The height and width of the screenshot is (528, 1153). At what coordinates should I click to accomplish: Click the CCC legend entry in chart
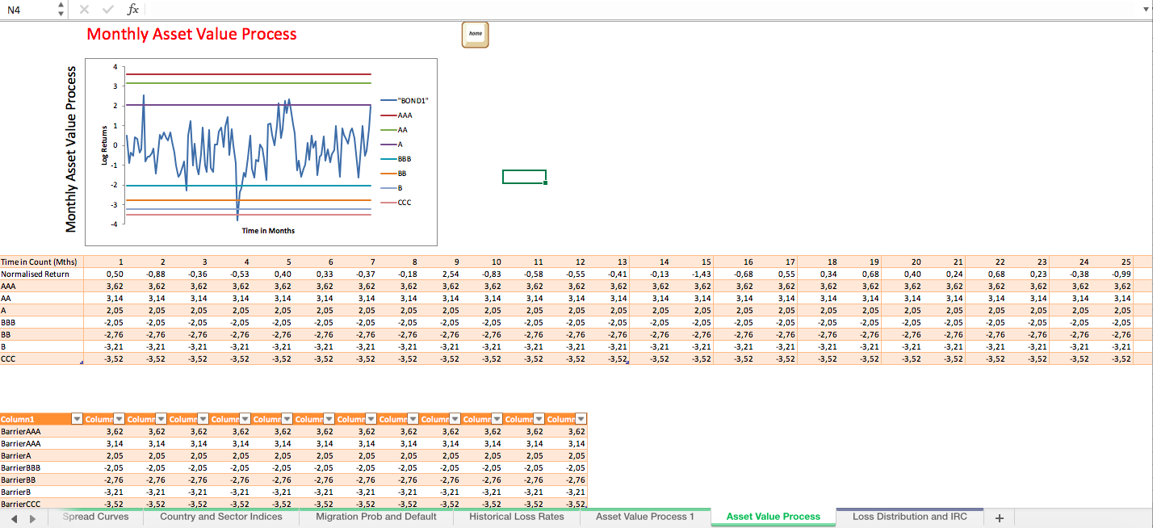point(397,203)
